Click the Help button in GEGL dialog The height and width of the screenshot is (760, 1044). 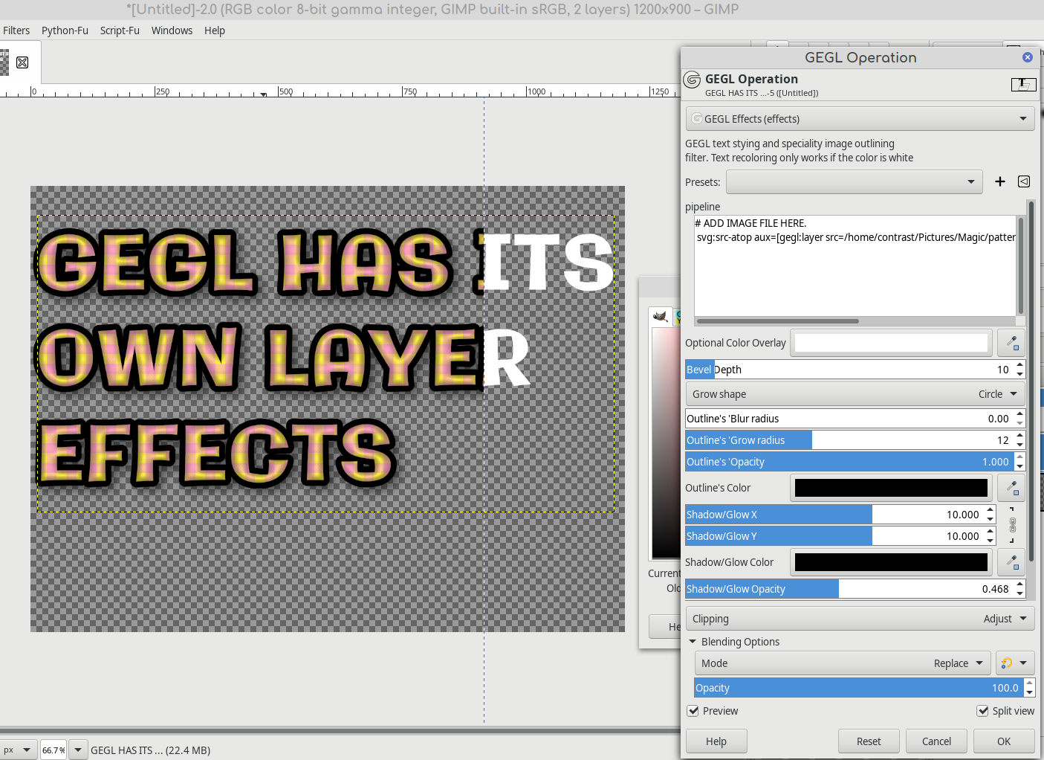click(x=716, y=741)
